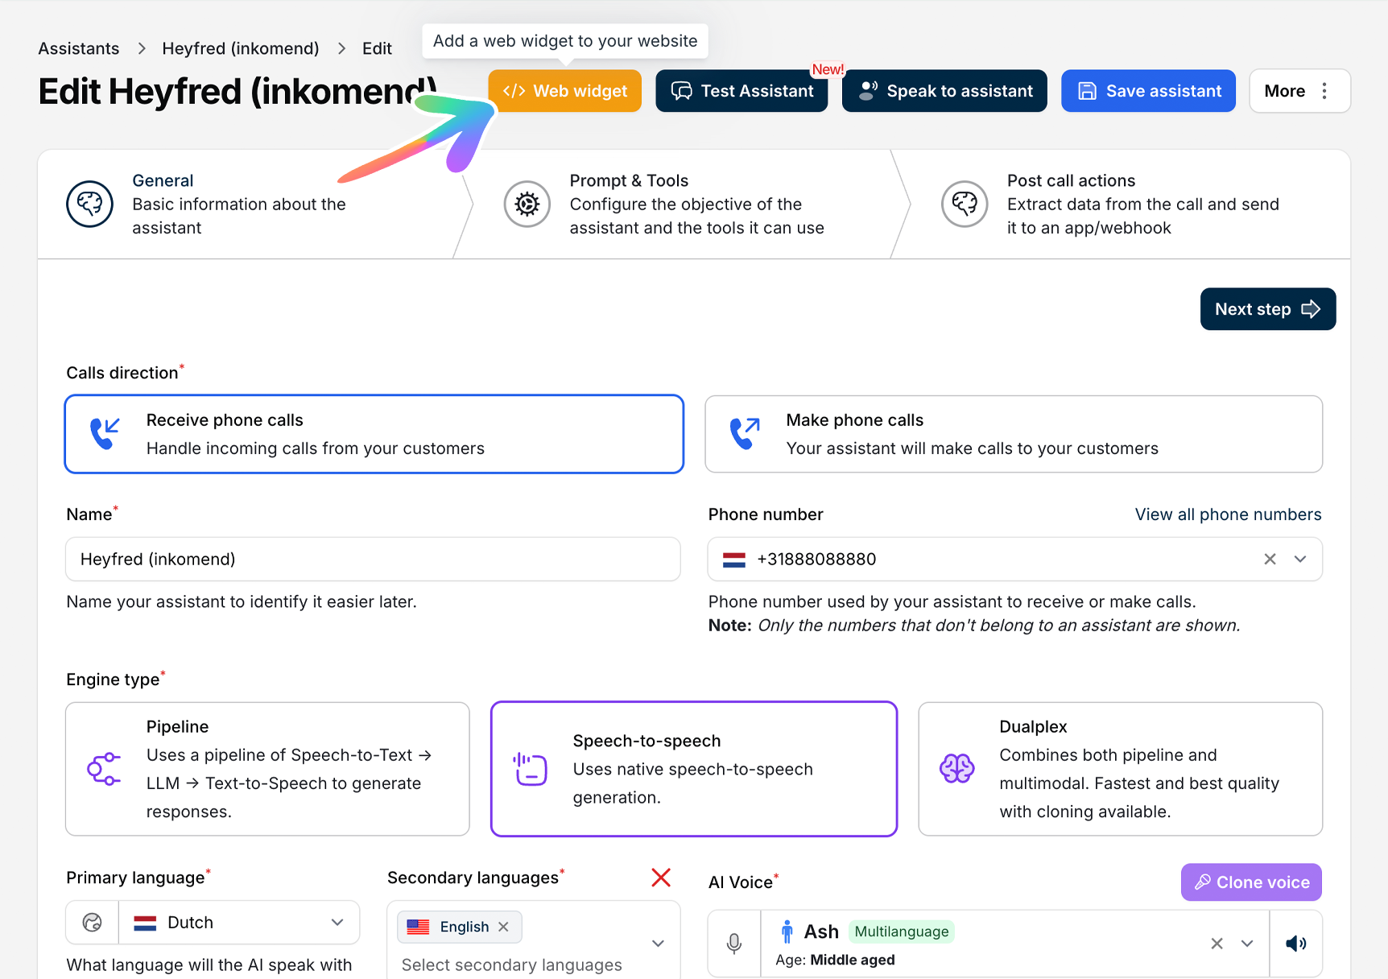The image size is (1388, 979).
Task: Start Speak to assistant
Action: [944, 91]
